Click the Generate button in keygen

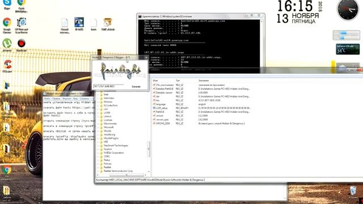point(136,87)
